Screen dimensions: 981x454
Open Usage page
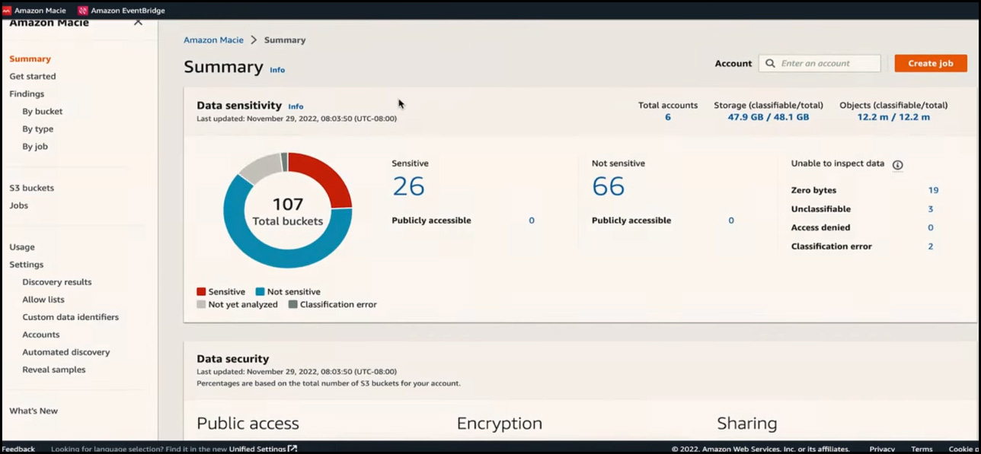[22, 247]
